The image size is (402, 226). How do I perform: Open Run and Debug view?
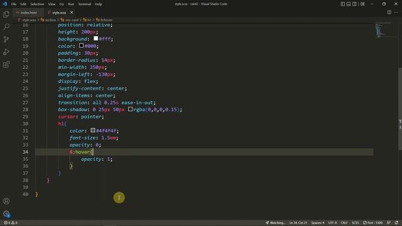coord(6,51)
